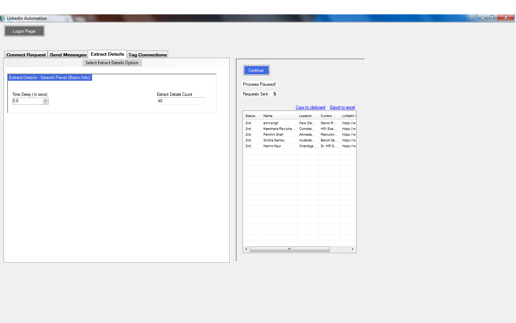Decrease Time Delay with down arrow
The width and height of the screenshot is (516, 323).
[46, 103]
